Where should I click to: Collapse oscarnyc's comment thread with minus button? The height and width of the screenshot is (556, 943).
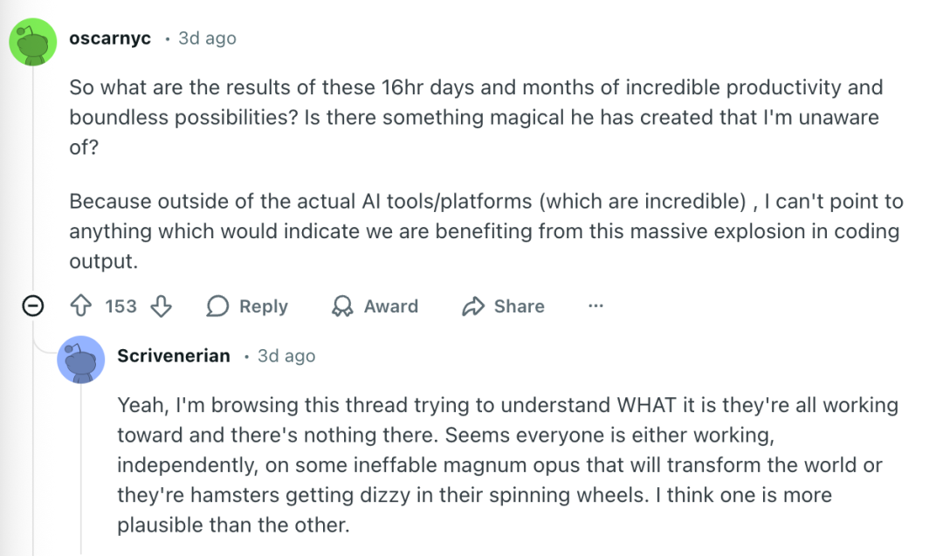pos(33,306)
